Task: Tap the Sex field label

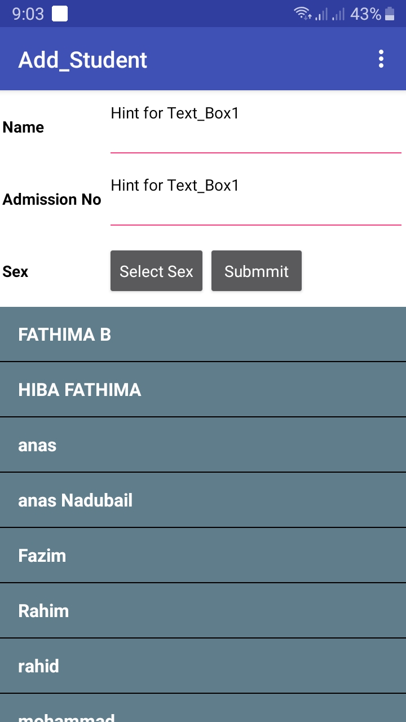Action: point(15,272)
